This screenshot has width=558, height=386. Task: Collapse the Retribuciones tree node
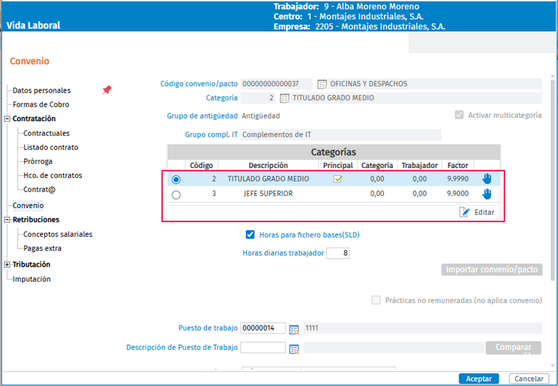click(7, 220)
